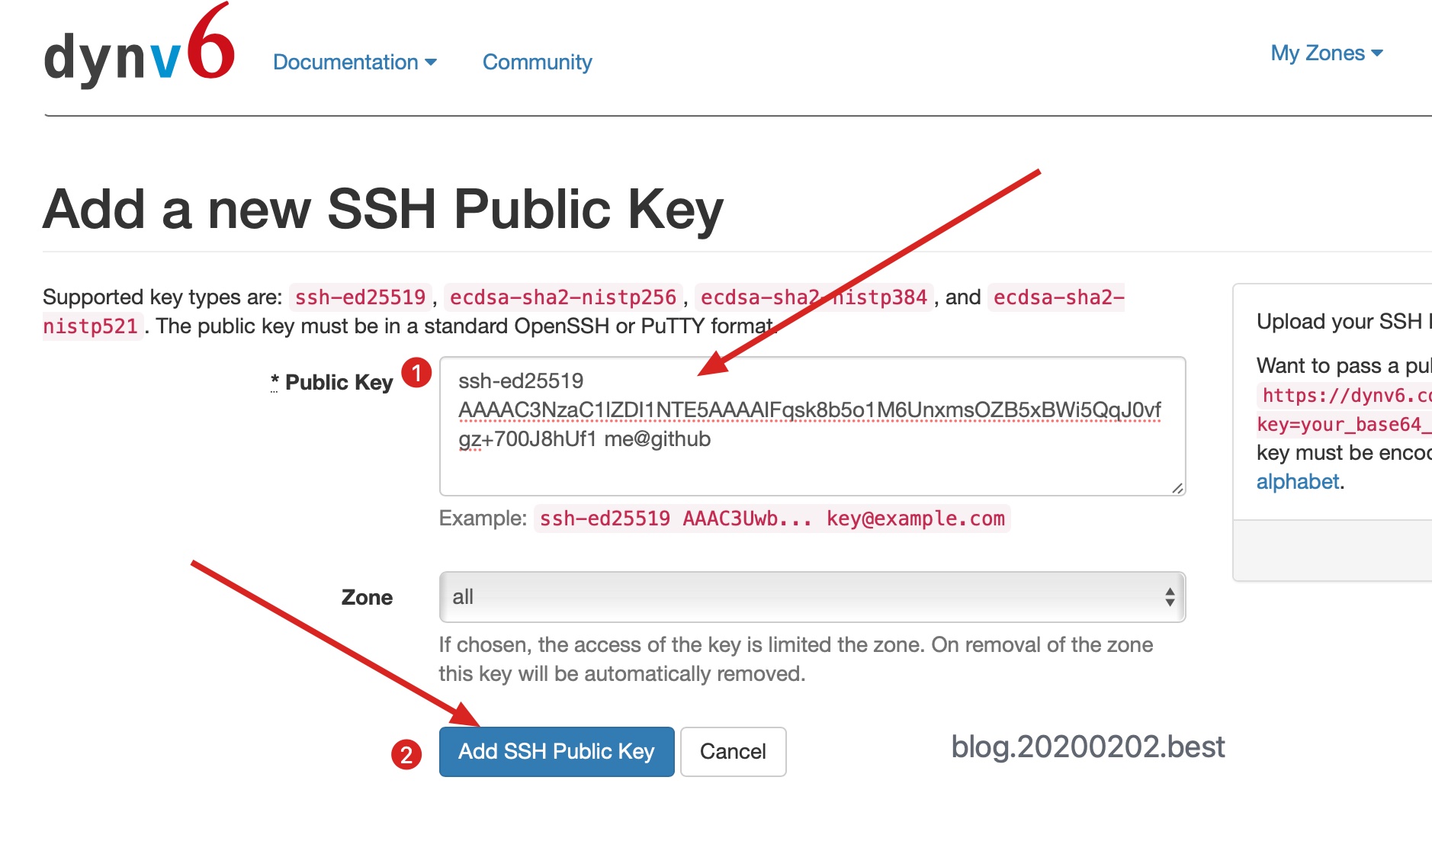The height and width of the screenshot is (851, 1432).
Task: Click the red step 1 marker
Action: click(416, 373)
